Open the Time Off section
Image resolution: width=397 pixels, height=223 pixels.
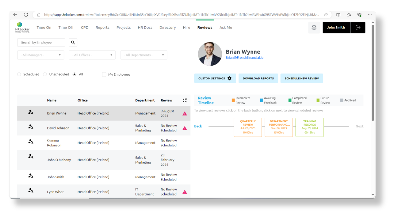click(66, 28)
